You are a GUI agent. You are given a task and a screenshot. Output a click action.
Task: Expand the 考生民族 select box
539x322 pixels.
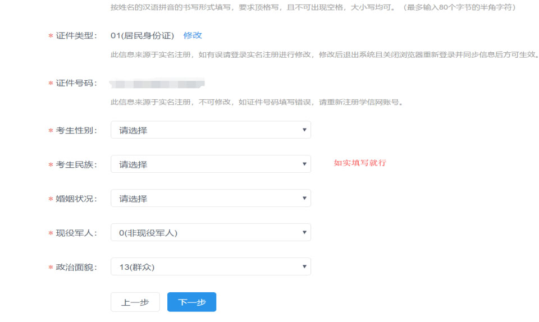coord(211,164)
